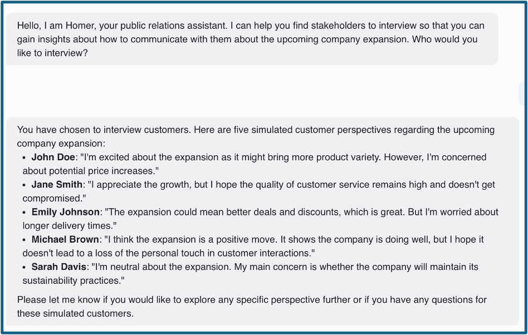
Task: Click the 'Who would you like to interview?' text
Action: 247,46
